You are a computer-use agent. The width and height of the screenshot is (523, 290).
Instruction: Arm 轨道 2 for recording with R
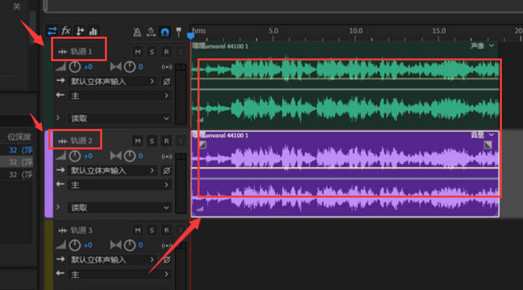pyautogui.click(x=166, y=141)
